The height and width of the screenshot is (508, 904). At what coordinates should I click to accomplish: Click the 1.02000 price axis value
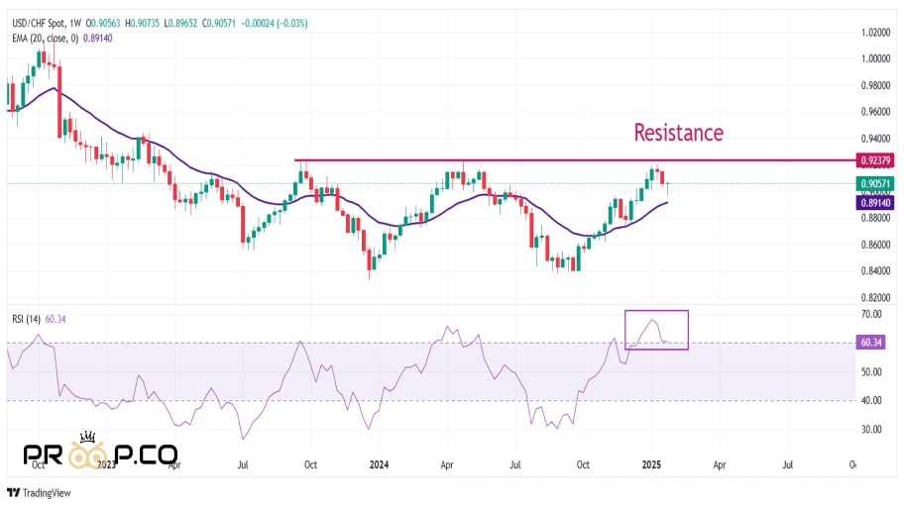pyautogui.click(x=876, y=33)
